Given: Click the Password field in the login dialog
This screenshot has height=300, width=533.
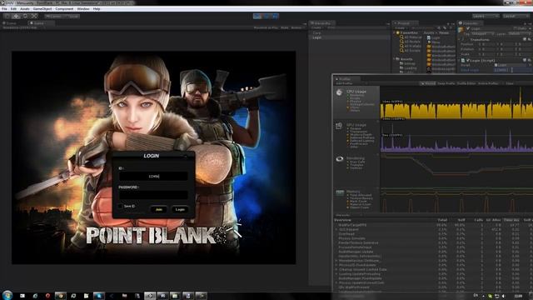Looking at the screenshot, I should (153, 195).
